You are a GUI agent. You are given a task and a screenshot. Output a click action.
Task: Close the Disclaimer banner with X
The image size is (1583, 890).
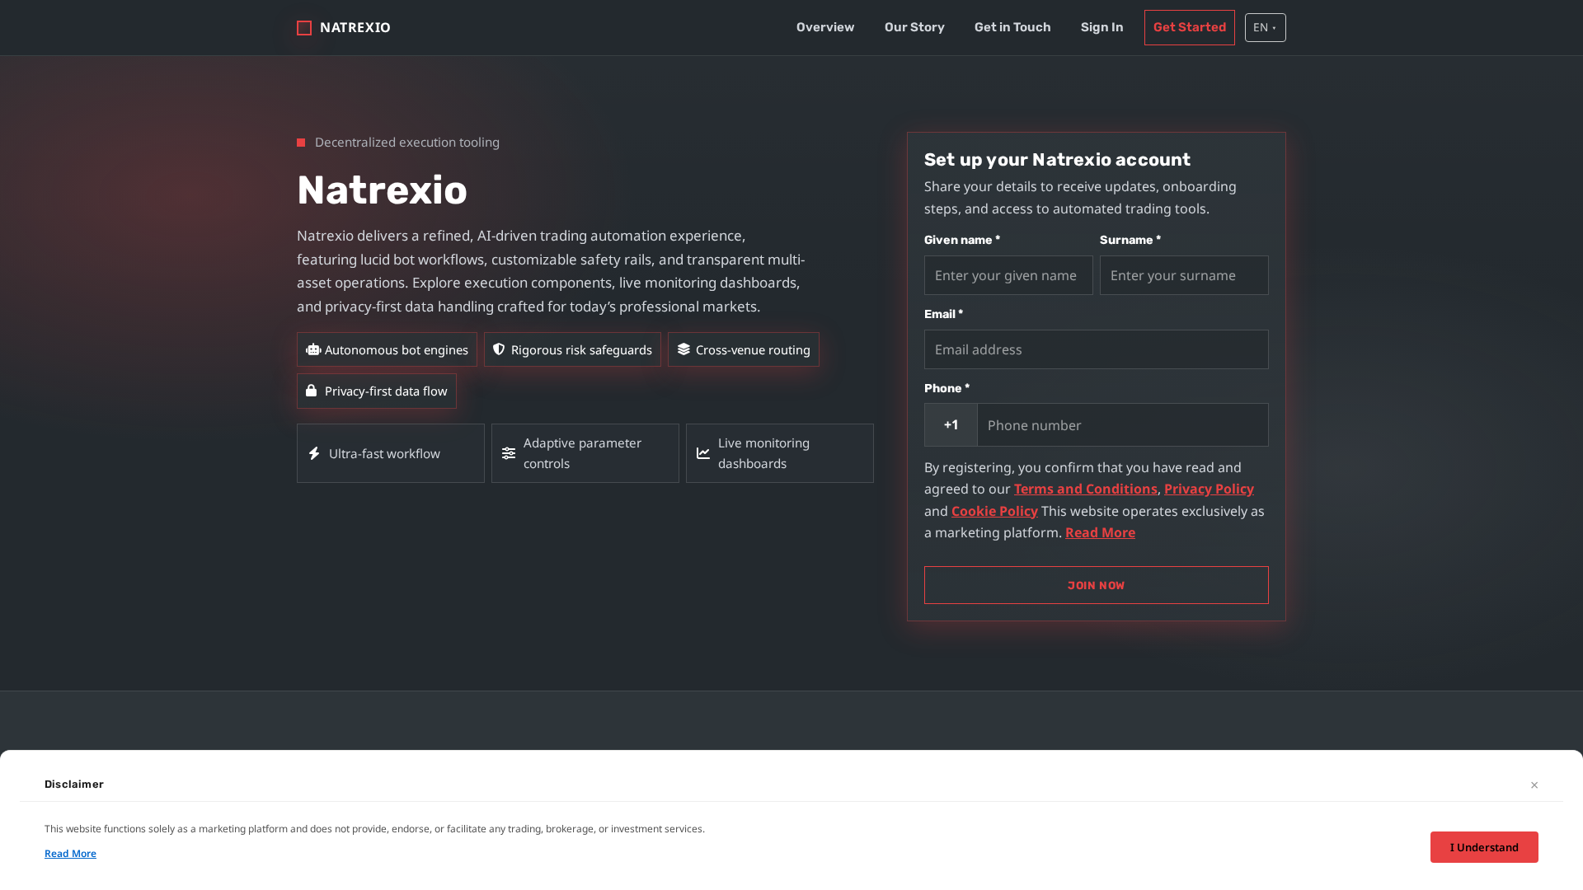click(1534, 785)
